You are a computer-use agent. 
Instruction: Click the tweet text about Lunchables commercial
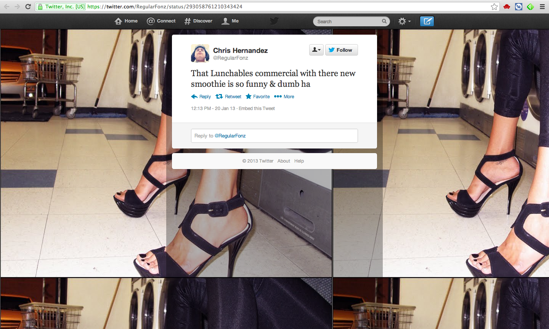coord(273,78)
